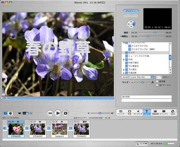Open the iDVD pane
The image size is (180, 147).
click(x=173, y=112)
